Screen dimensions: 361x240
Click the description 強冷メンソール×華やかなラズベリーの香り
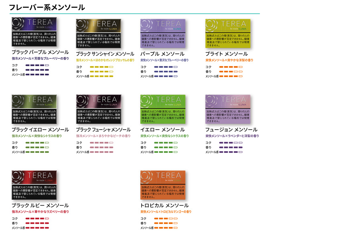[x=40, y=212]
